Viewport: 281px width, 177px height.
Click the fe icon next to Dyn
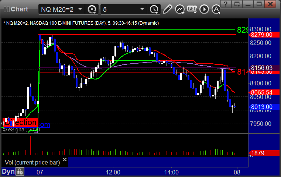pyautogui.click(x=20, y=171)
